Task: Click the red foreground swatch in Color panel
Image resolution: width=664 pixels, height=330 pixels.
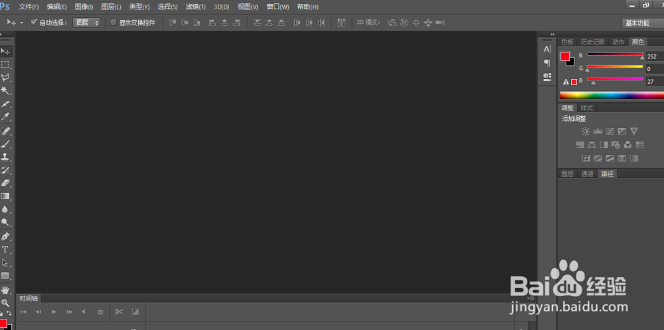Action: [565, 56]
